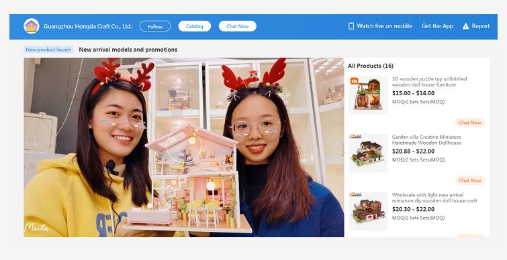507x260 pixels.
Task: Click the New product launch tag
Action: [48, 50]
